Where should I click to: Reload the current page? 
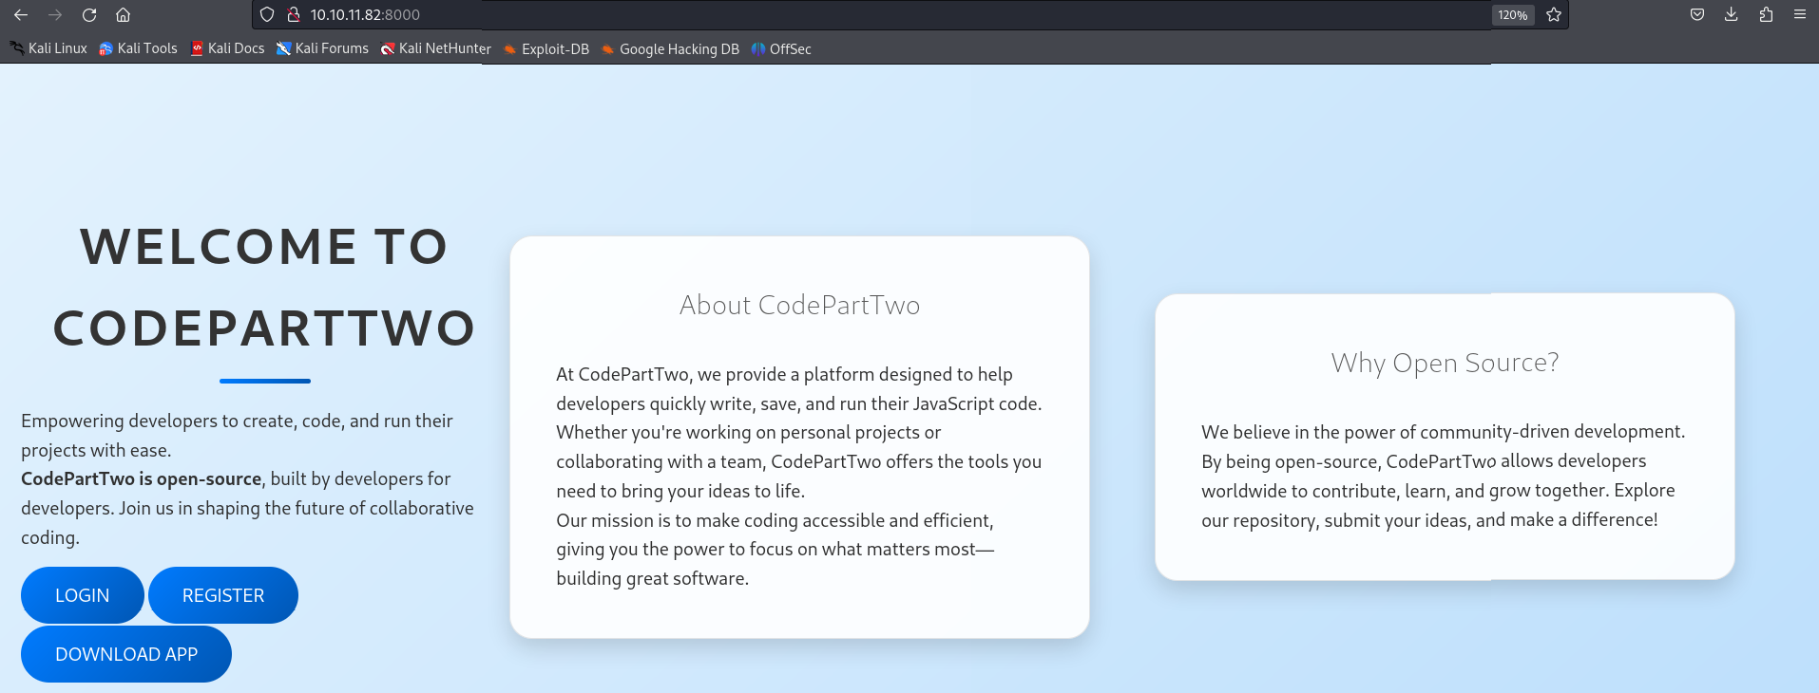[x=89, y=15]
